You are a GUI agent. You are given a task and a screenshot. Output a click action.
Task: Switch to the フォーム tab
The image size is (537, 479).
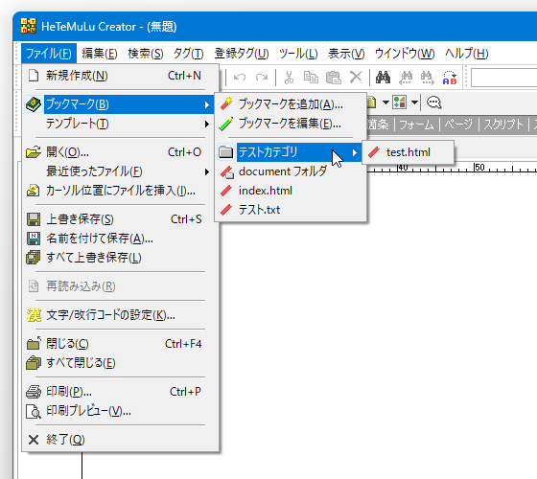click(x=416, y=125)
